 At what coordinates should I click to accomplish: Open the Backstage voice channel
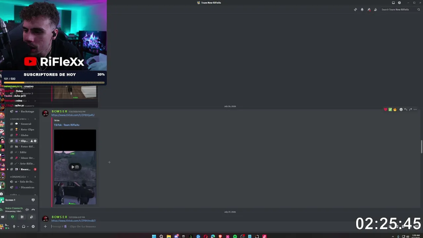(x=23, y=111)
